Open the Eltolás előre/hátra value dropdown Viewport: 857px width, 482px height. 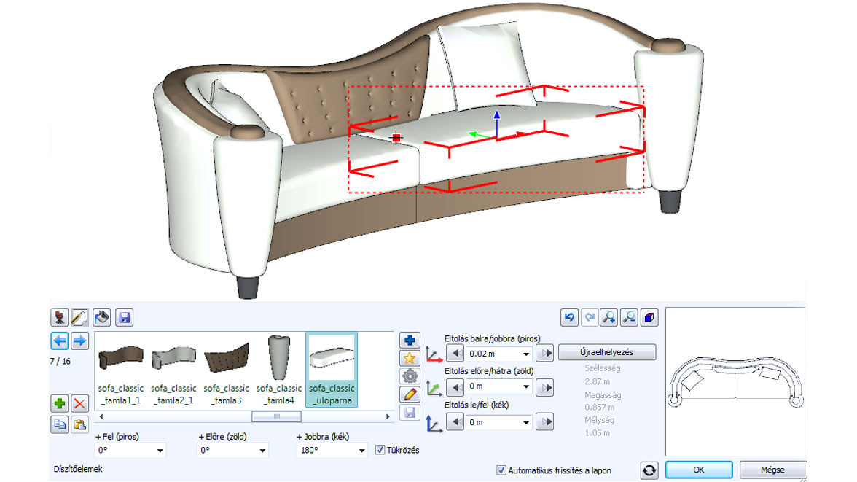(526, 386)
